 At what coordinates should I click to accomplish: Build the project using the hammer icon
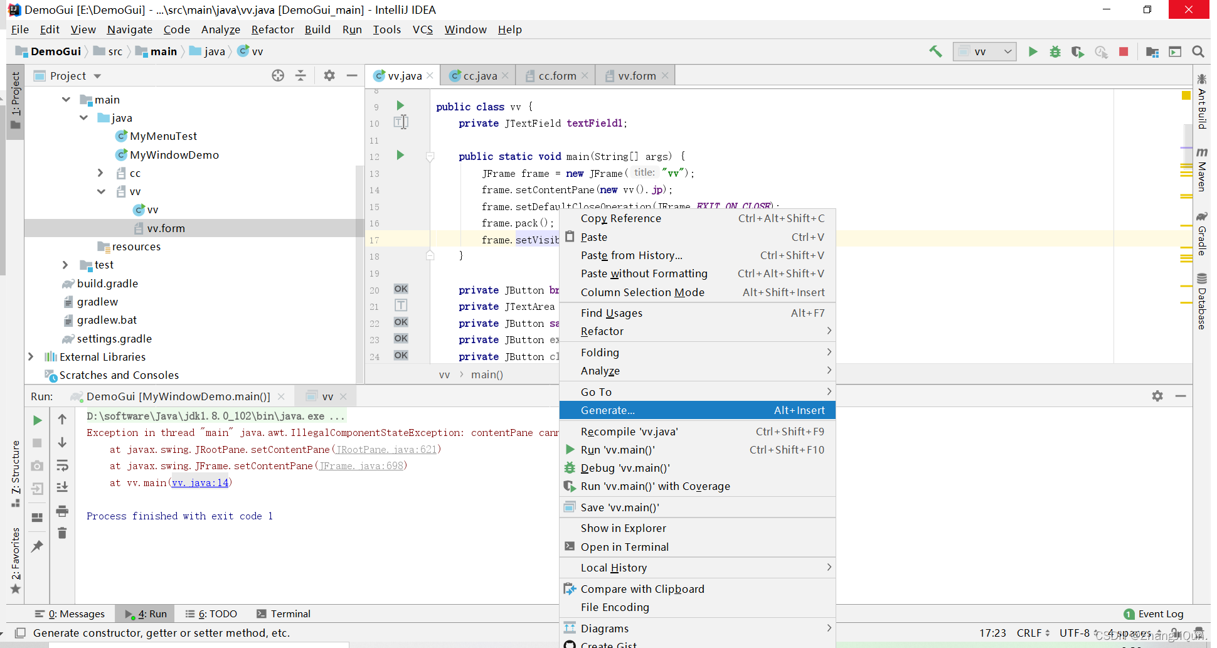point(935,51)
